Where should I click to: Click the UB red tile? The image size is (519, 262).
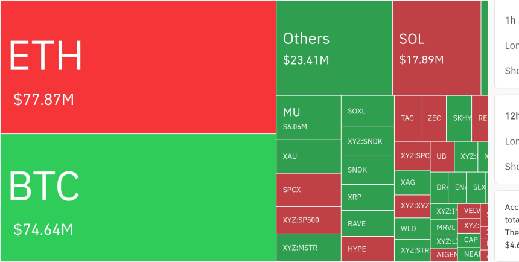pos(442,157)
